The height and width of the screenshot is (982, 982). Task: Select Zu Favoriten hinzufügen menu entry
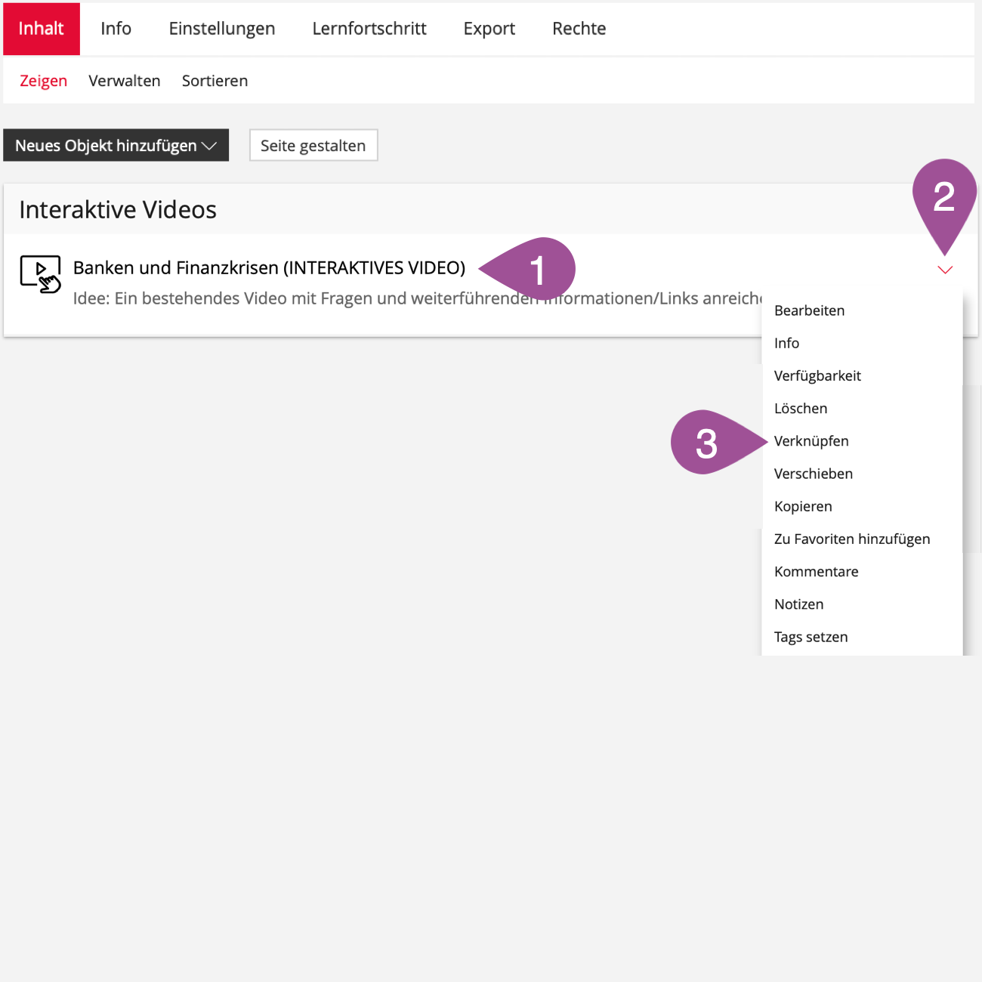coord(851,539)
